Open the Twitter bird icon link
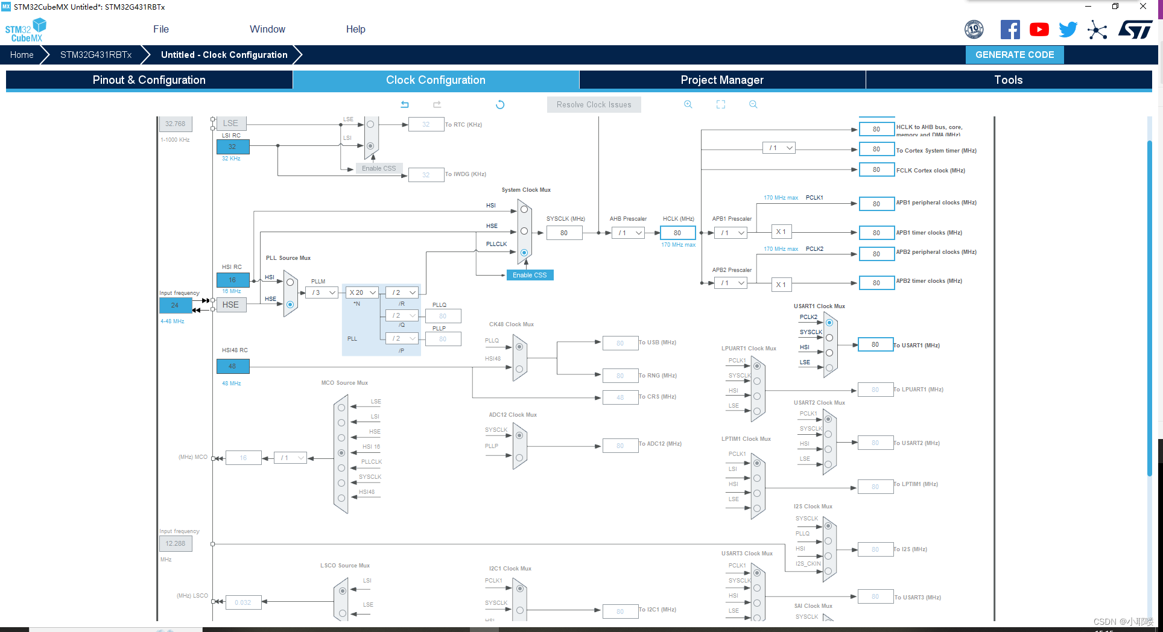 (x=1068, y=30)
